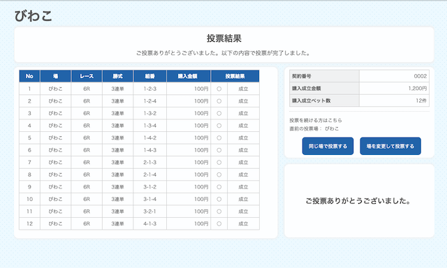Click the circle mark in row 1
The height and width of the screenshot is (268, 447).
pos(219,89)
